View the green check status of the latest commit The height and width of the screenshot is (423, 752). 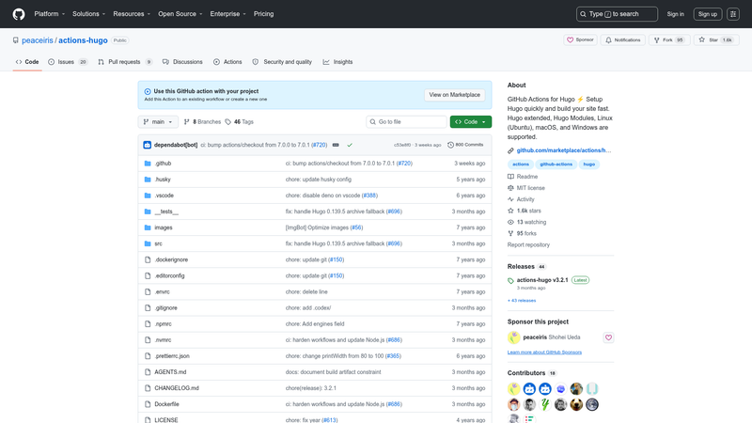tap(350, 145)
